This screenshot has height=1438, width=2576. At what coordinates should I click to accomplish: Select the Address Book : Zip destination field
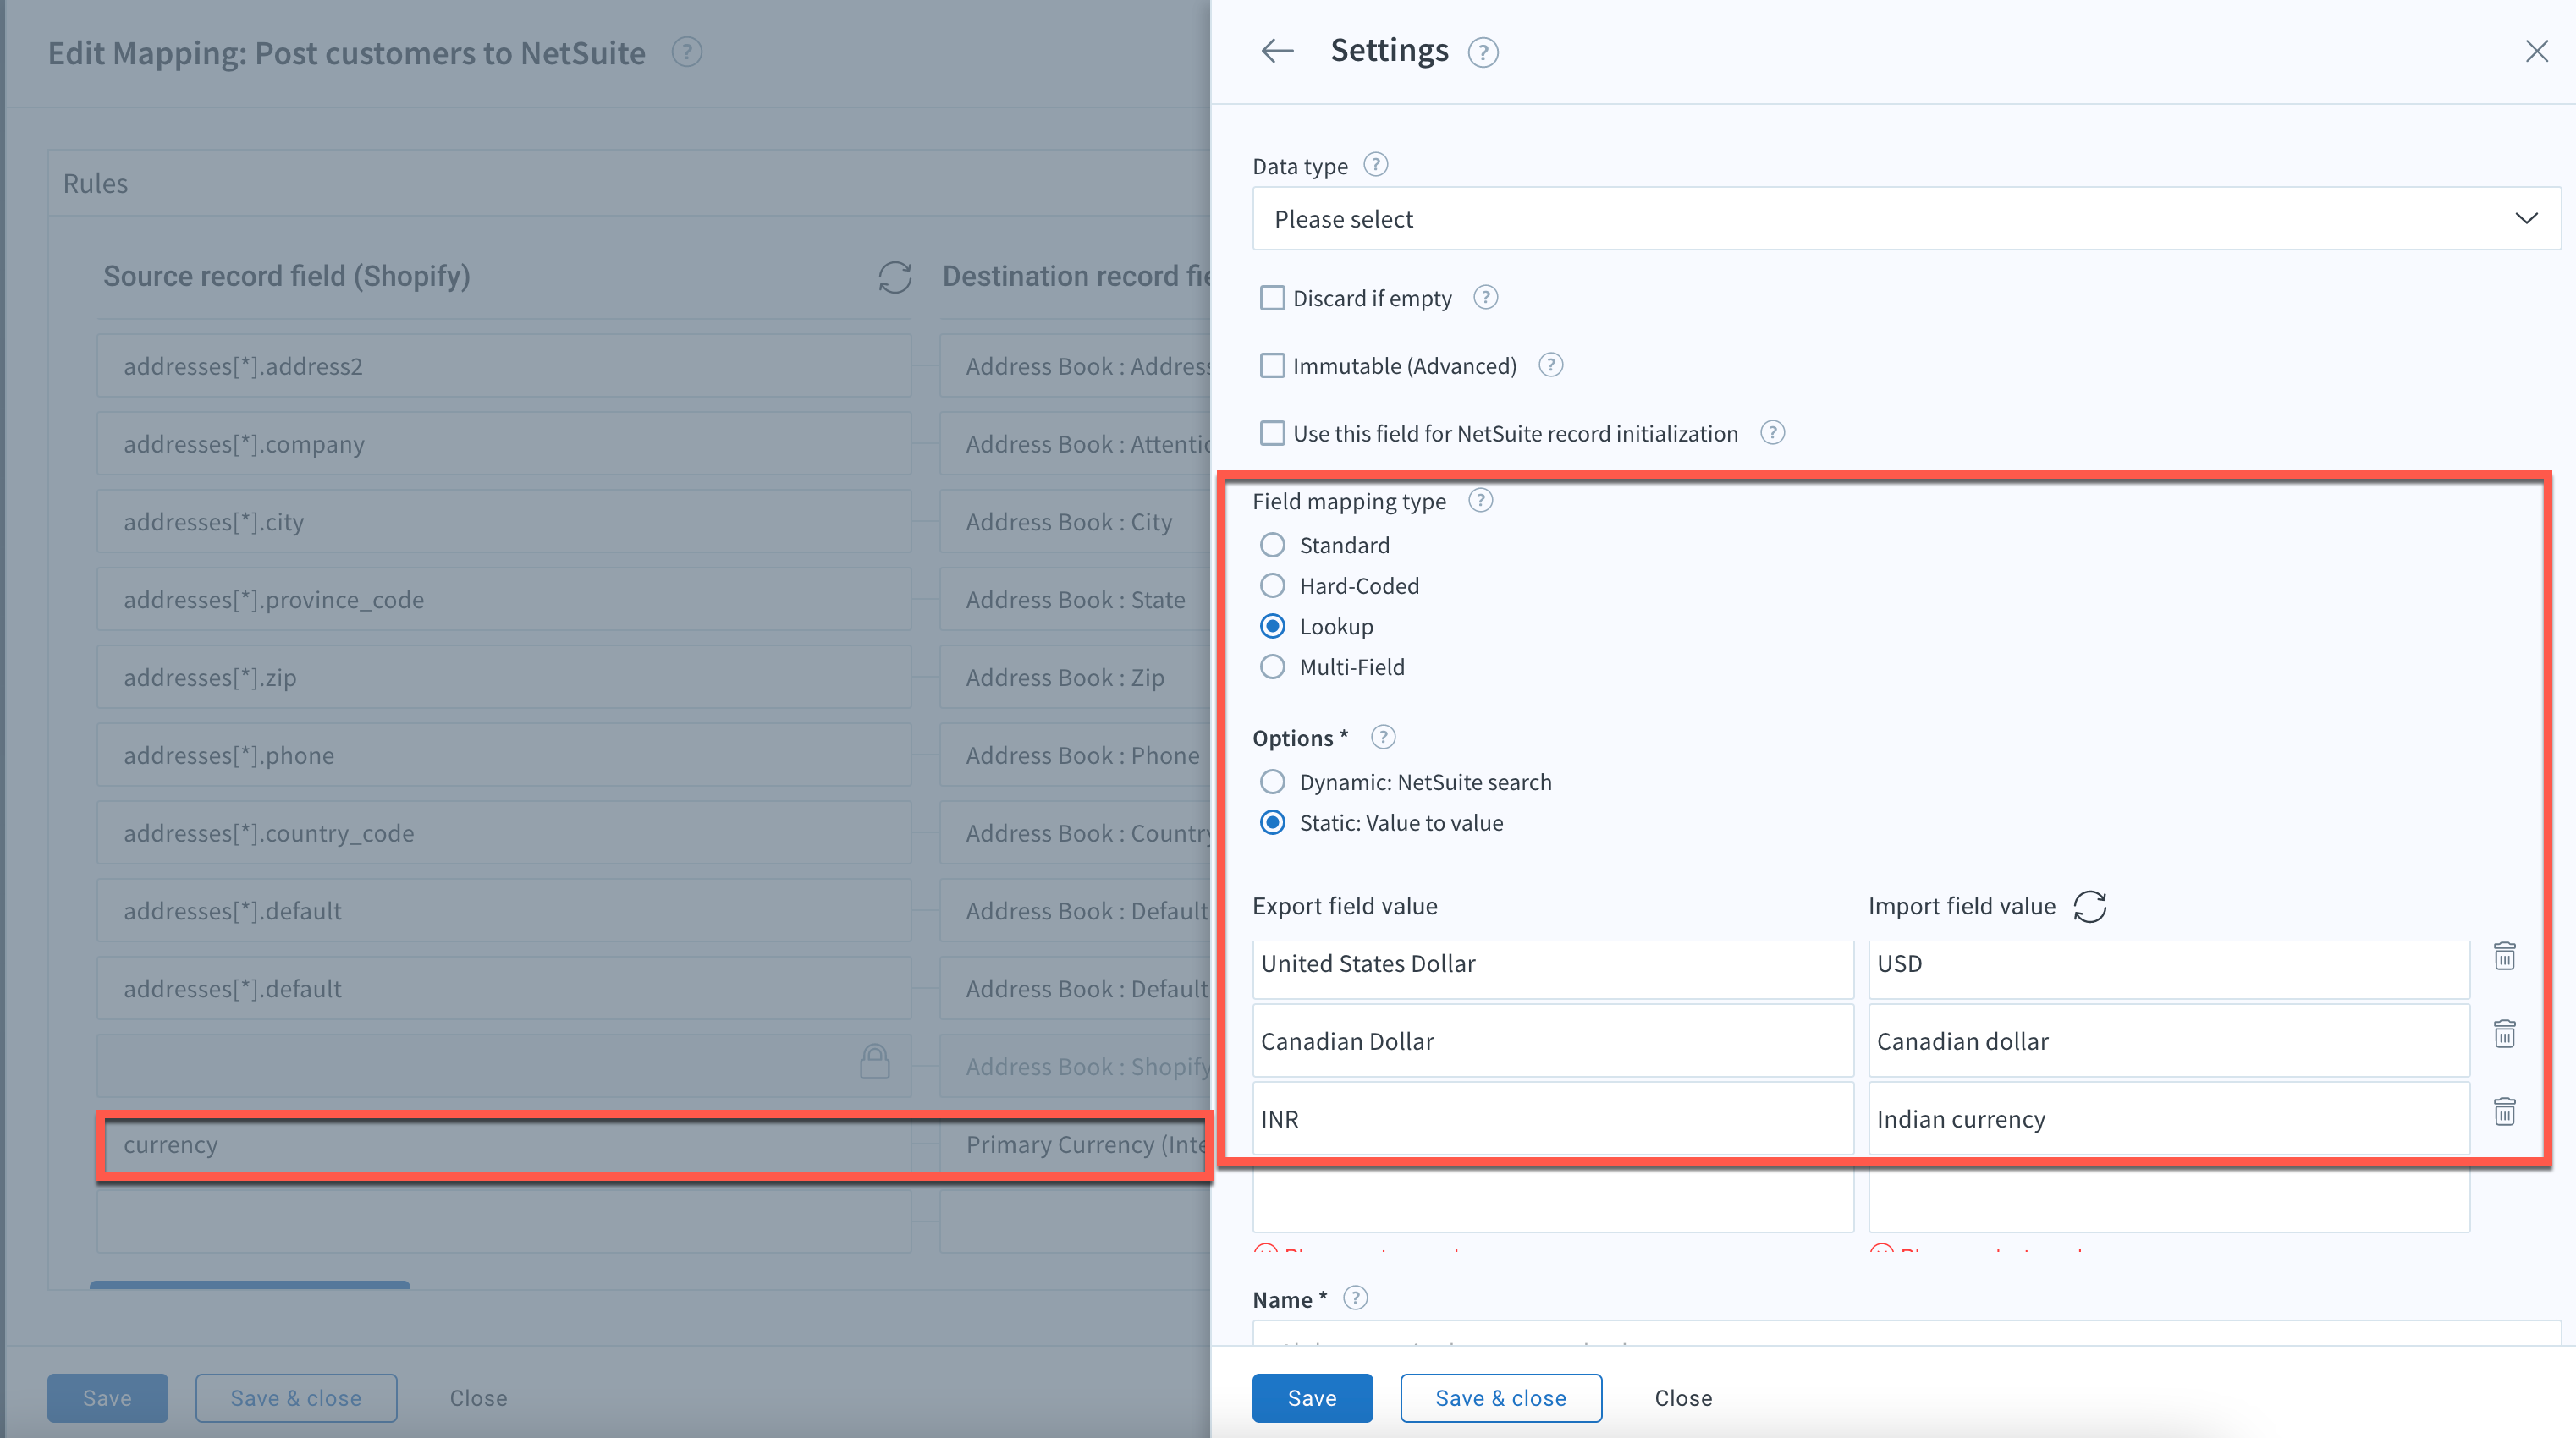tap(1075, 678)
